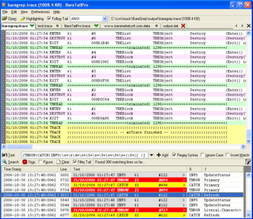
Task: Click the Search magnifier icon
Action: click(x=5, y=162)
